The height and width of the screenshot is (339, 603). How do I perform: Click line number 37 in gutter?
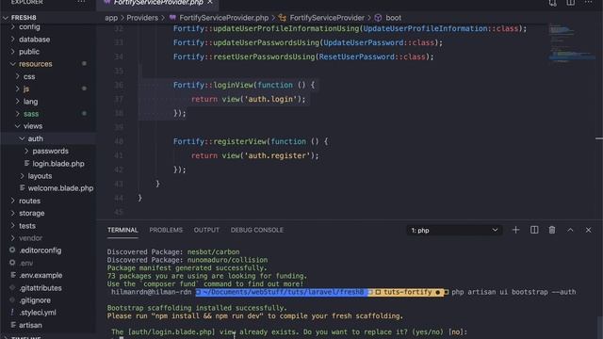[119, 99]
